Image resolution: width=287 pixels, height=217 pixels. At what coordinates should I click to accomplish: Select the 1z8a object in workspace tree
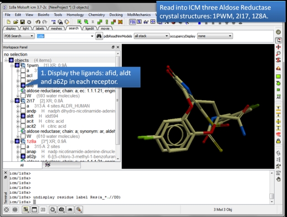[31, 141]
